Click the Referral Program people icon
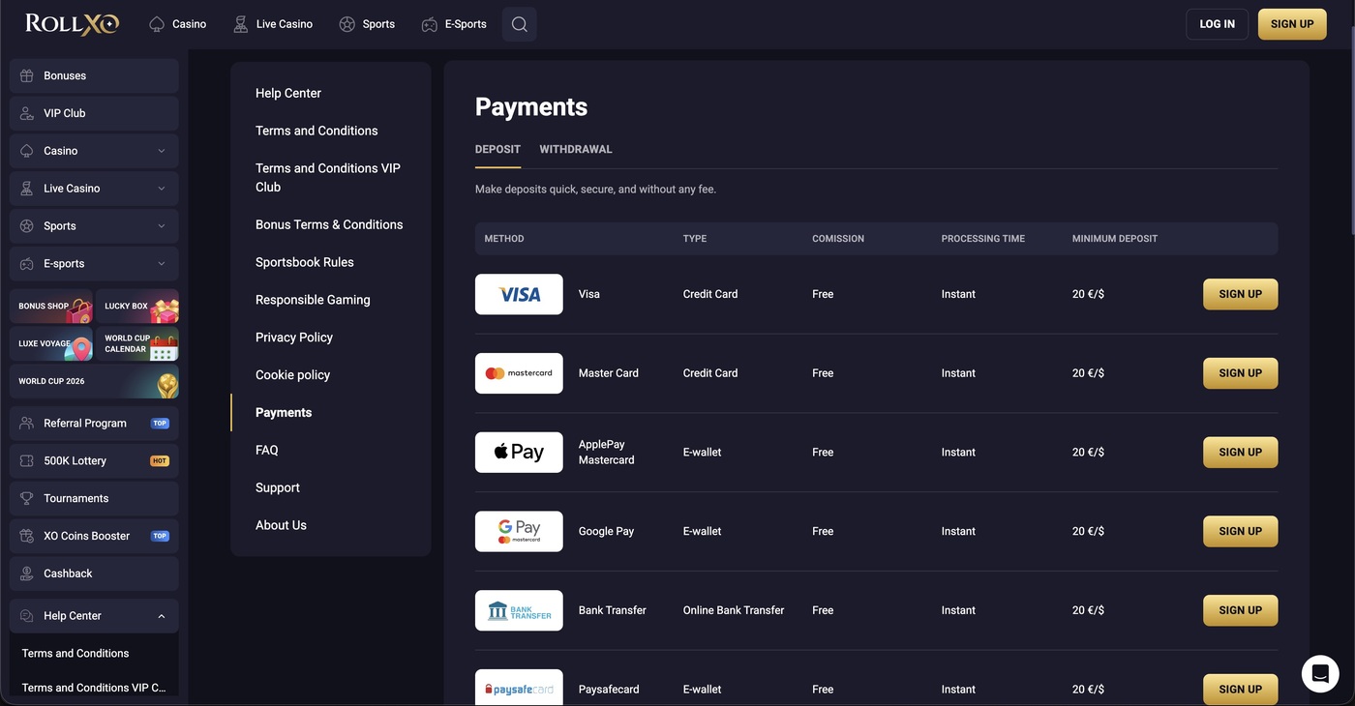Screen dimensions: 1355x706 coord(27,424)
